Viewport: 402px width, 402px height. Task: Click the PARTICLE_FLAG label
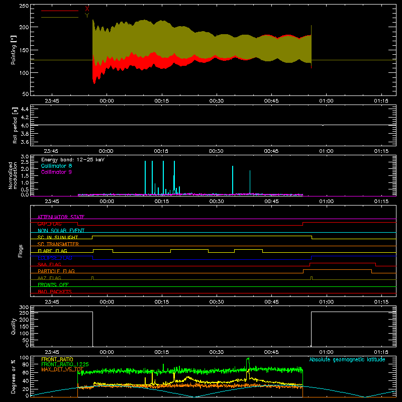tap(56, 271)
